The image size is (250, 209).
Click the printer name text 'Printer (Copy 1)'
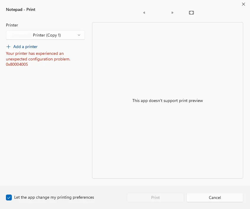pyautogui.click(x=47, y=35)
